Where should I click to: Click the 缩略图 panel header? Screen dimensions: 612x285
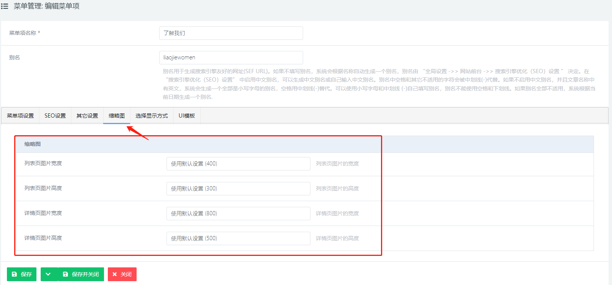coord(33,144)
